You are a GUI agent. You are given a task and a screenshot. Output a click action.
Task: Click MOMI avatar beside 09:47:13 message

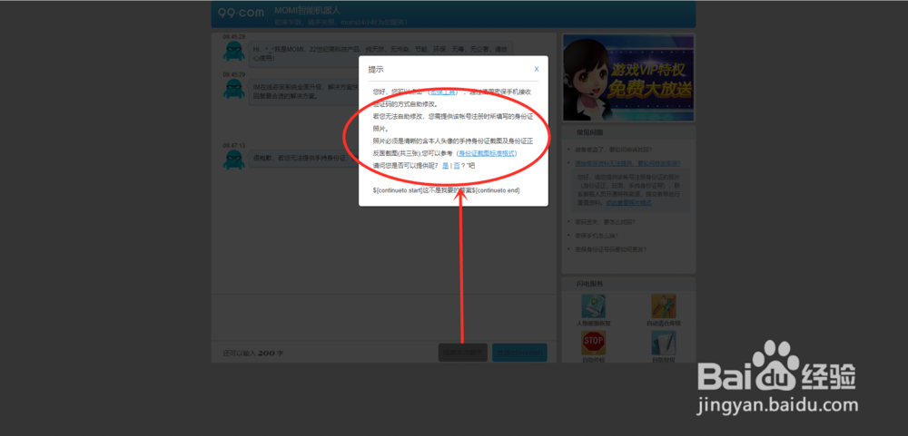(x=233, y=160)
